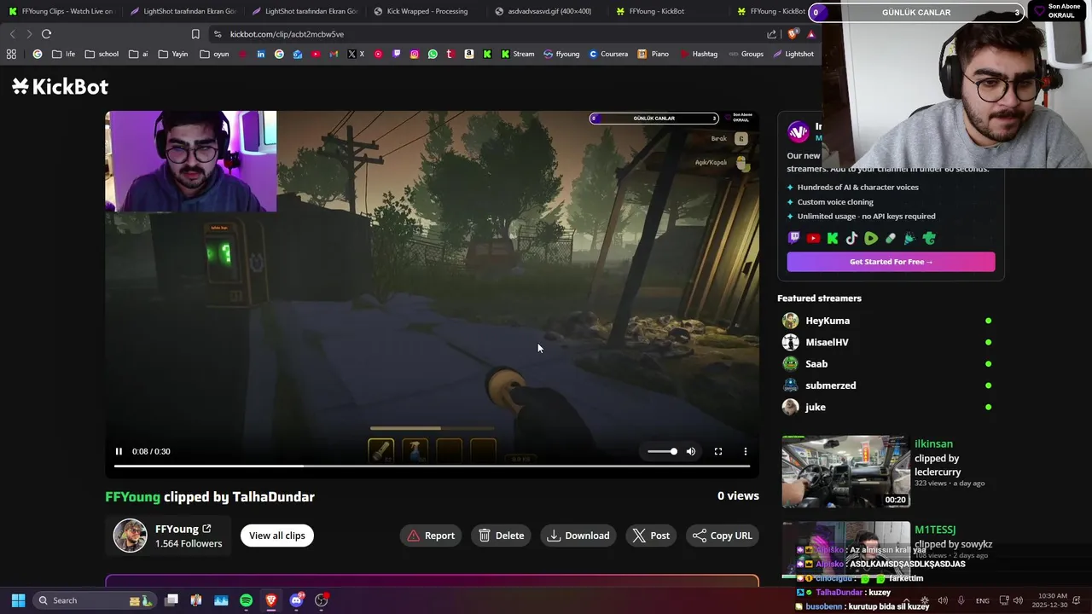1092x614 pixels.
Task: Click the TikTok platform icon in ad
Action: [x=851, y=239]
